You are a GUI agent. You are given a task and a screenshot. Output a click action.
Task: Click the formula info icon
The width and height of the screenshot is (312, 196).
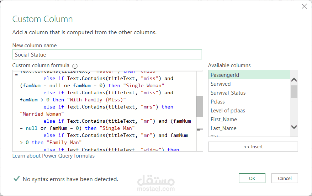75,66
